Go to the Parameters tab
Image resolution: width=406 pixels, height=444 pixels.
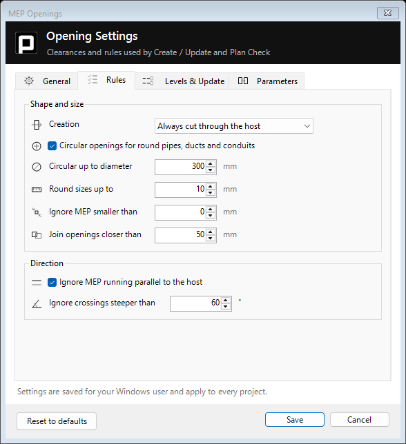tap(267, 81)
